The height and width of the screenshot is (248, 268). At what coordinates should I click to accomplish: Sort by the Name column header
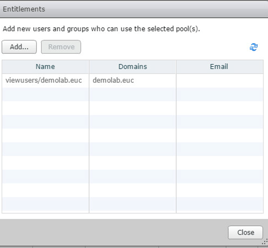45,67
